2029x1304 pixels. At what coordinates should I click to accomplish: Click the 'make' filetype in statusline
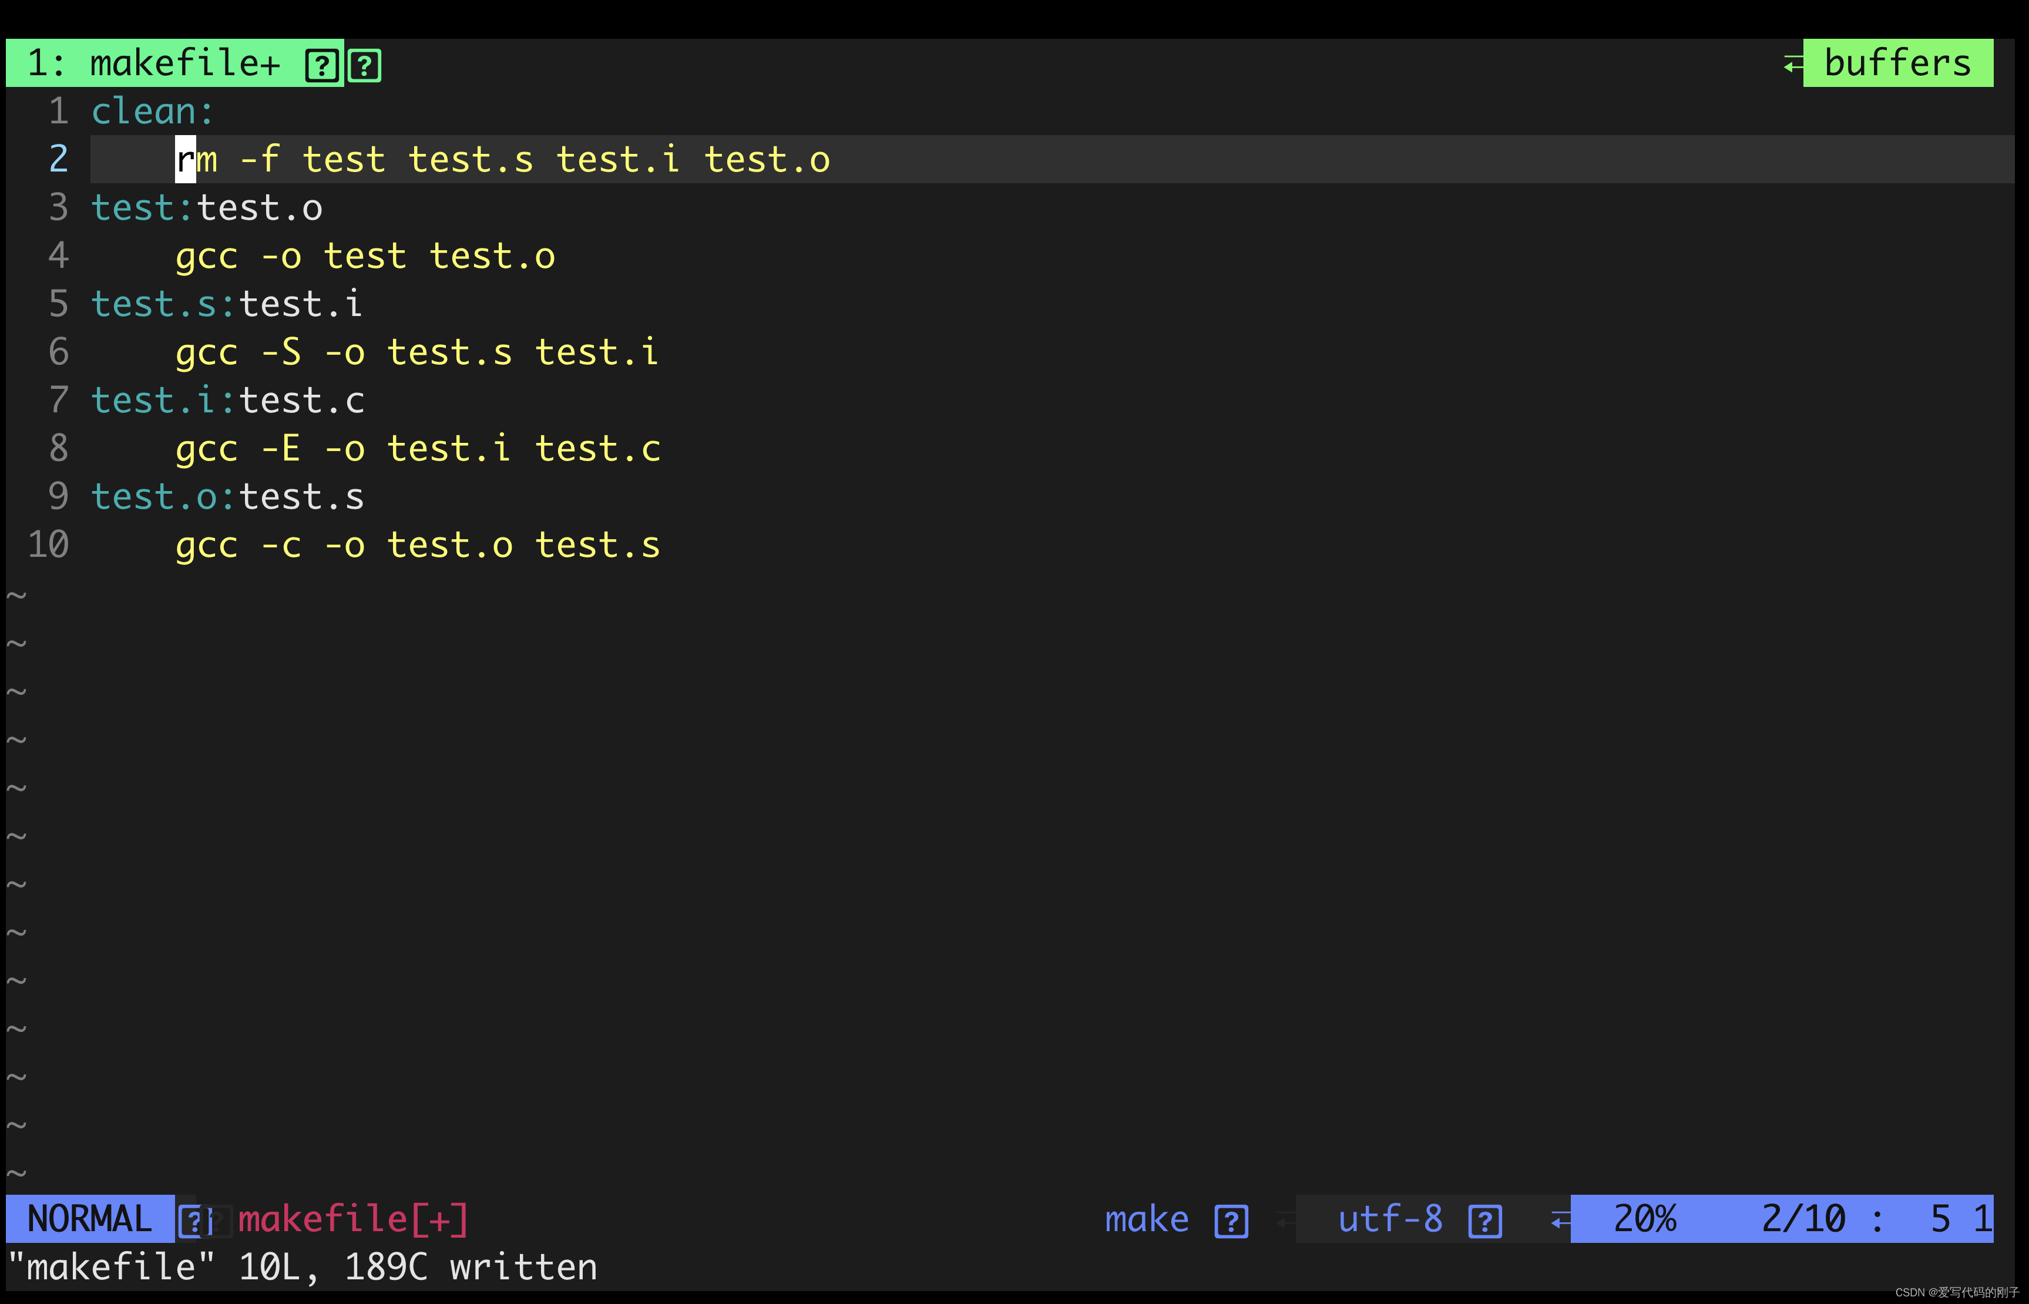pyautogui.click(x=1147, y=1219)
